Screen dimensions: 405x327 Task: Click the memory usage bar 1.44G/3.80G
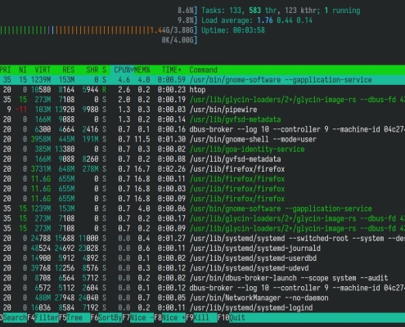[98, 30]
